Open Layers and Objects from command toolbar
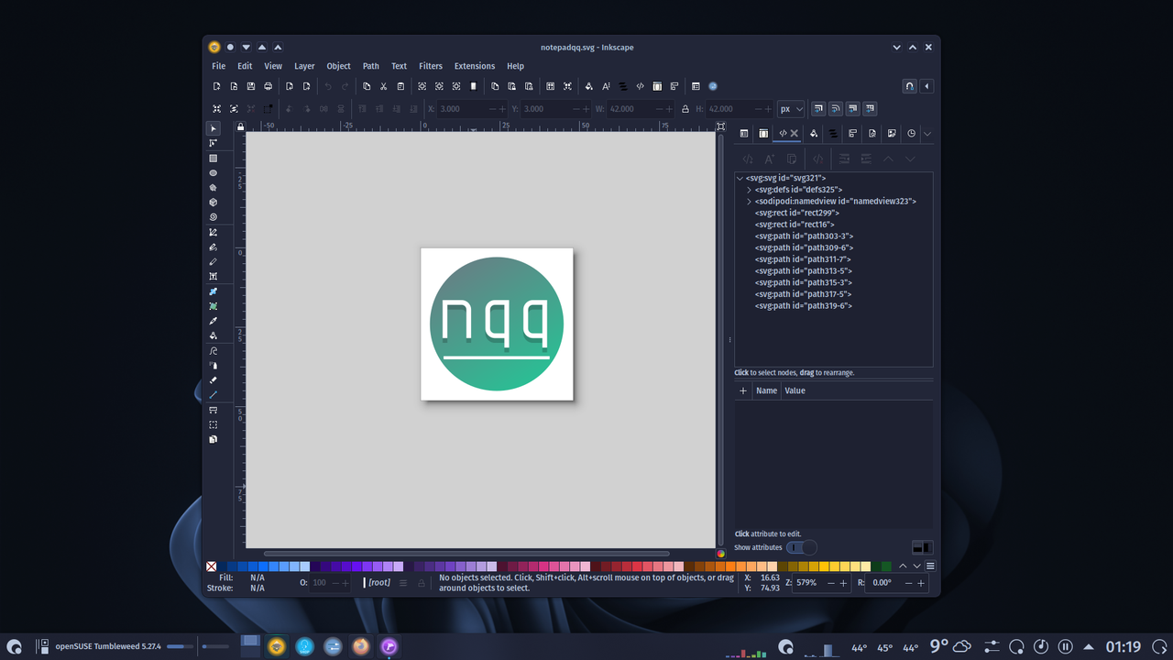 click(x=623, y=86)
